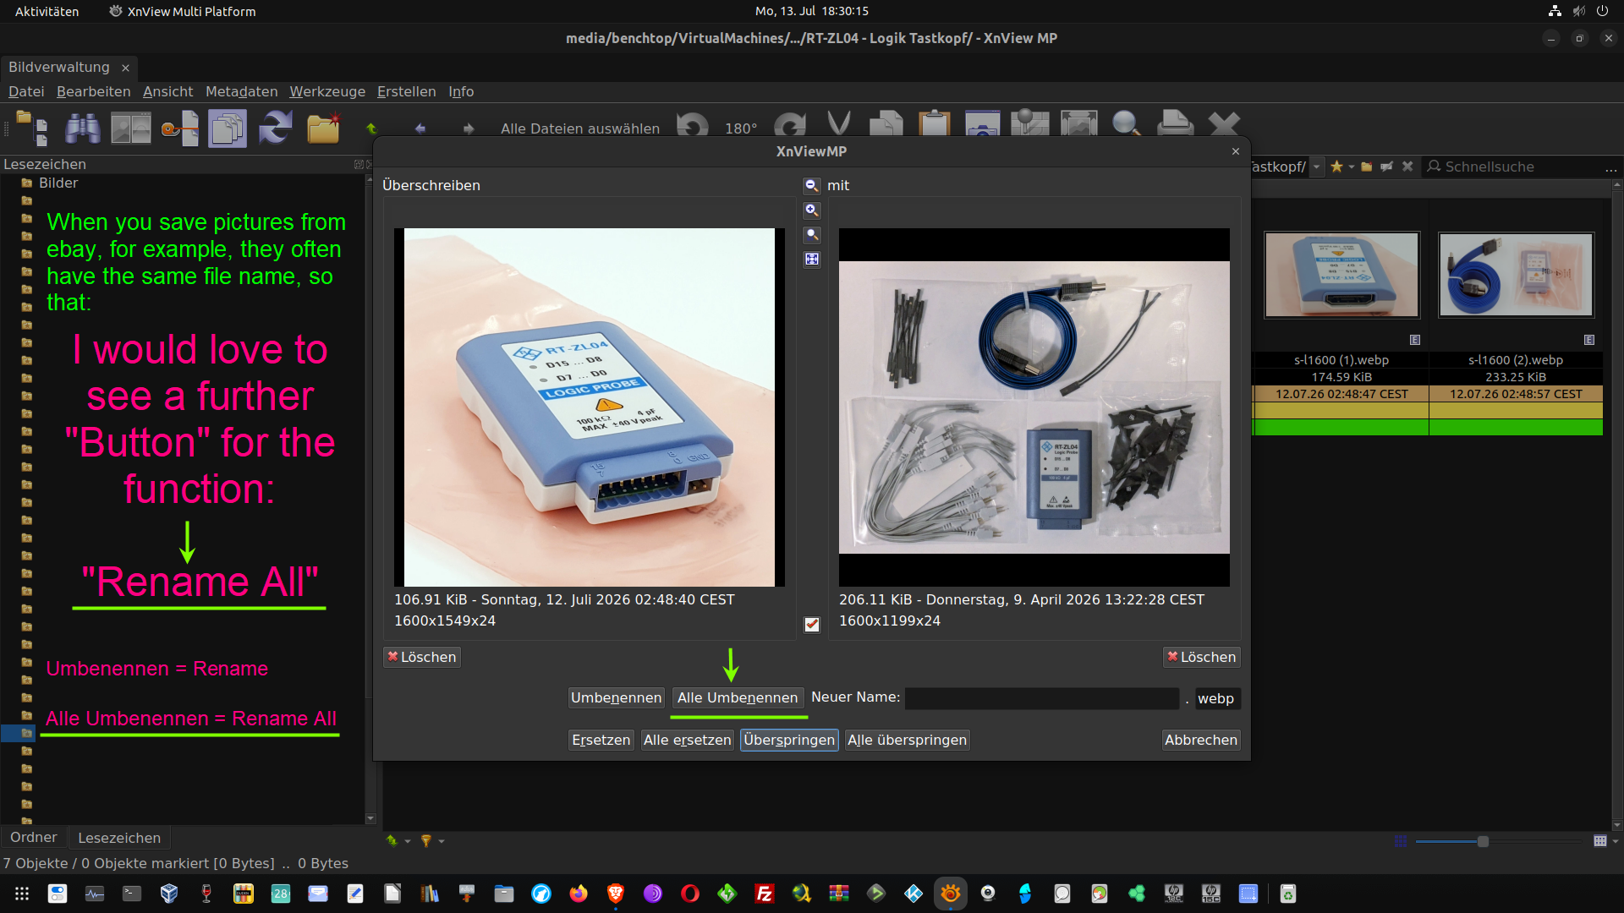
Task: Click the crossed-out icon left of the path bar X
Action: [1387, 167]
